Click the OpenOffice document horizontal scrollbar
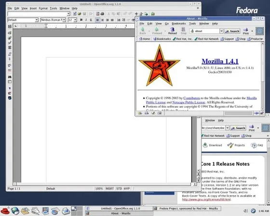This screenshot has height=216, width=270. click(105, 184)
